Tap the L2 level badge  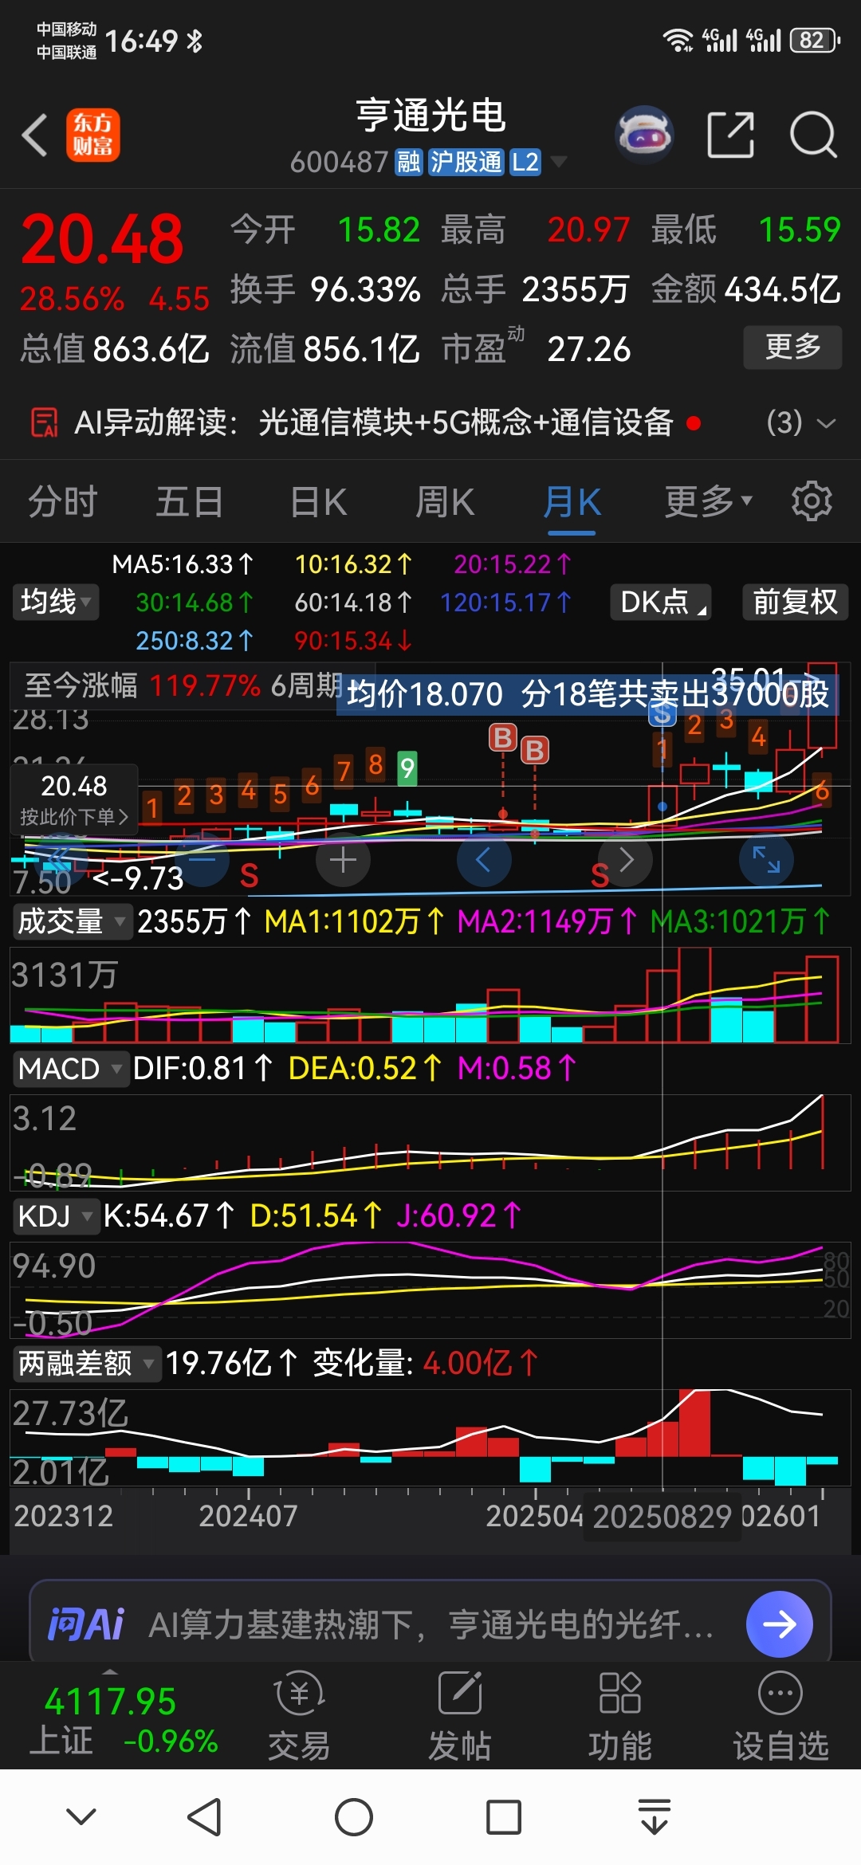pyautogui.click(x=525, y=162)
